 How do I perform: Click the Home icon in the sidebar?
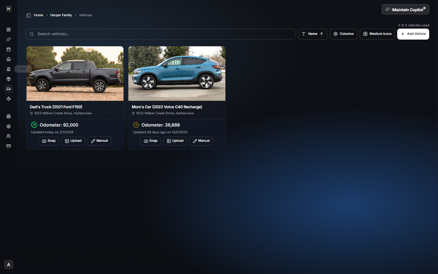[x=8, y=59]
